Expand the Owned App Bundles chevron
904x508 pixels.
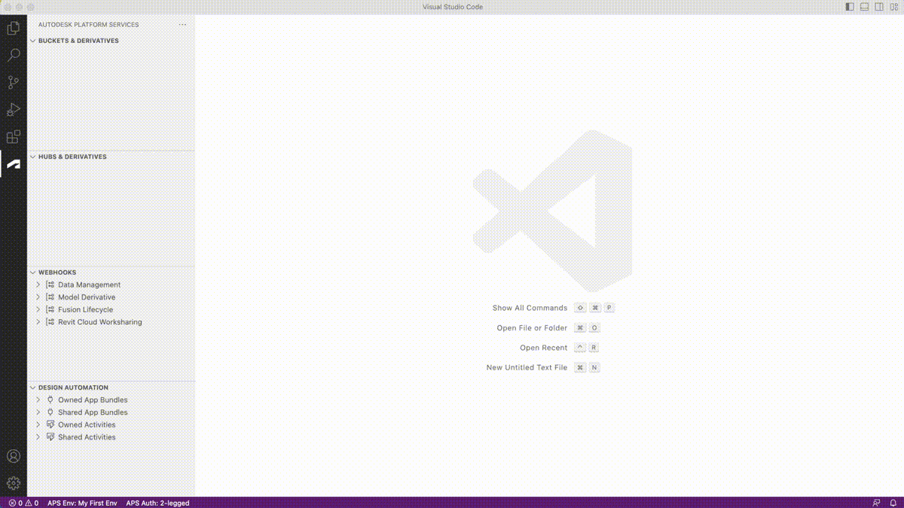38,400
